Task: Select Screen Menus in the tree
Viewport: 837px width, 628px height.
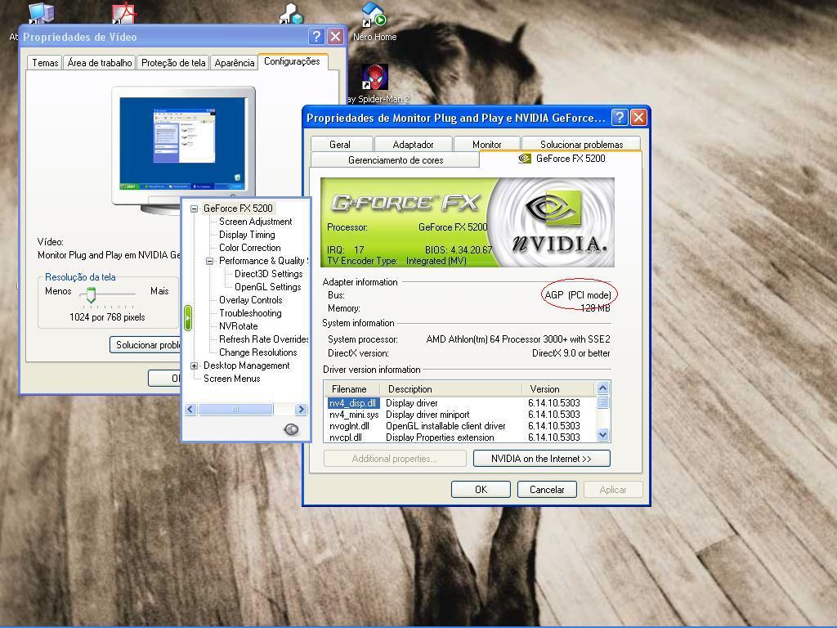Action: point(231,379)
